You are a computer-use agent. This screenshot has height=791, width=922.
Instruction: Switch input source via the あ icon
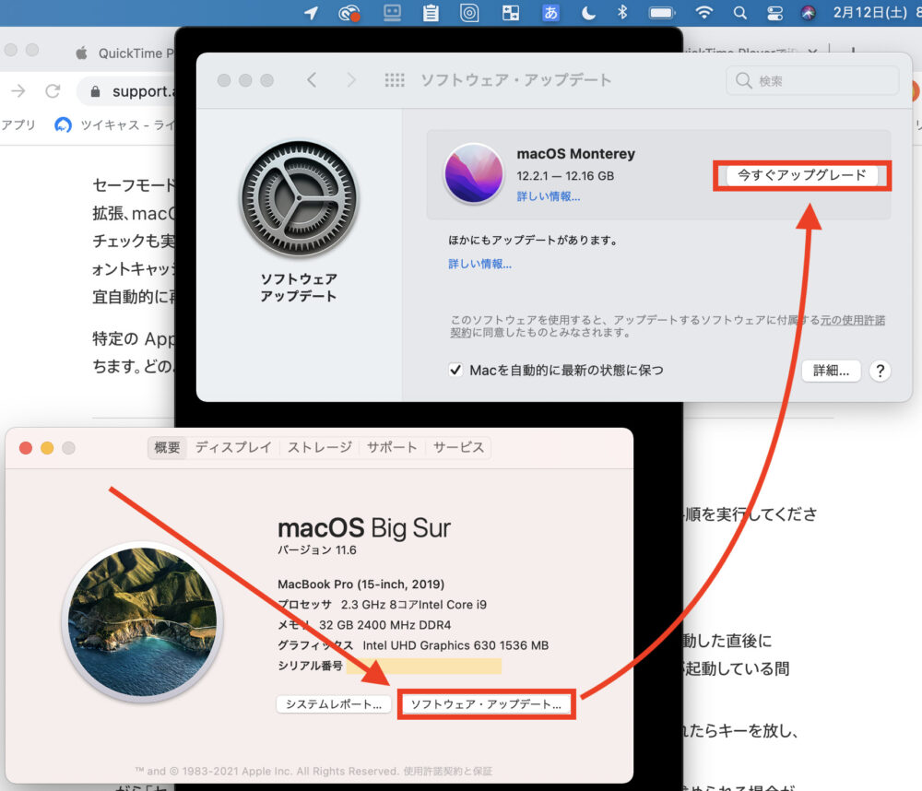551,13
